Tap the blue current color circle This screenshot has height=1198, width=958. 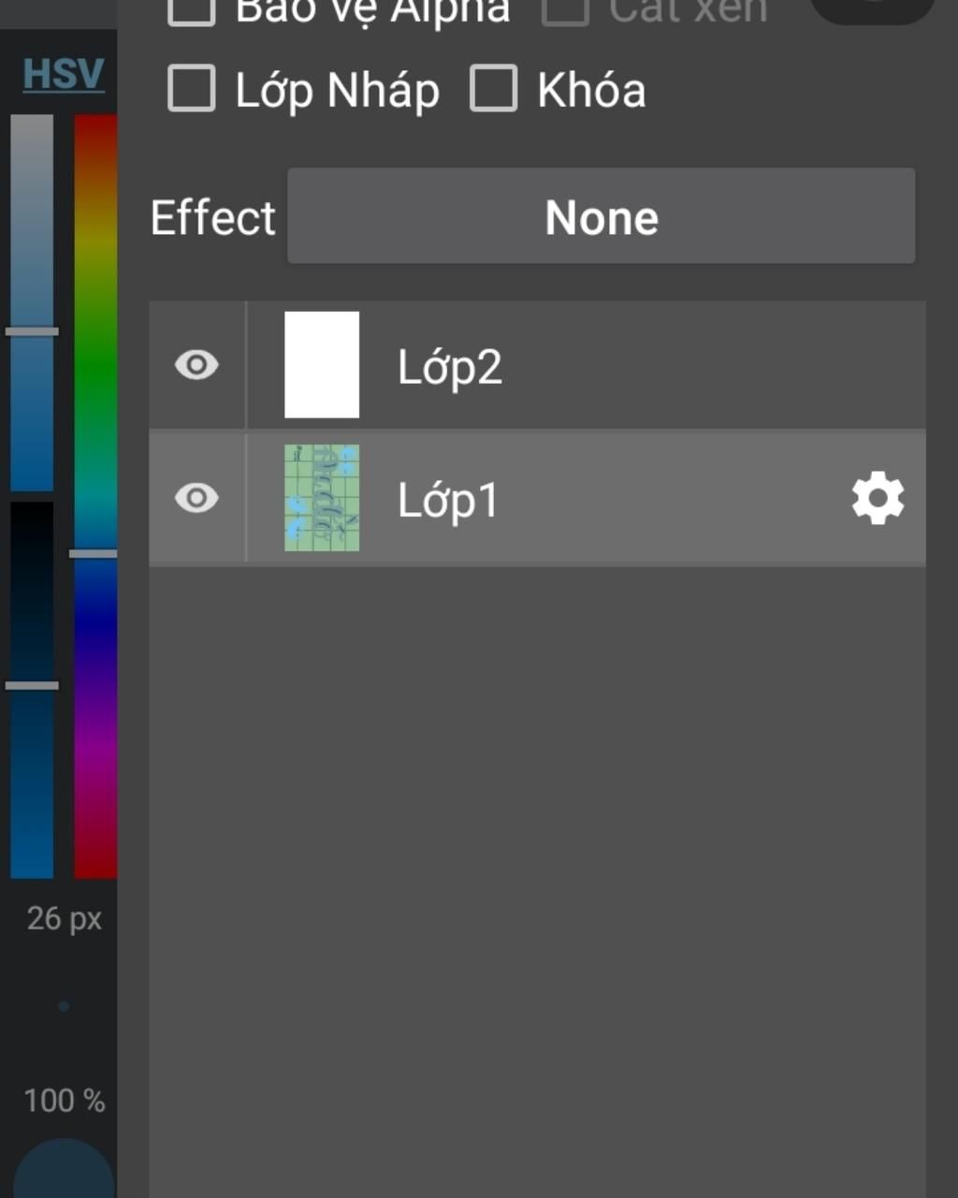point(64,1168)
